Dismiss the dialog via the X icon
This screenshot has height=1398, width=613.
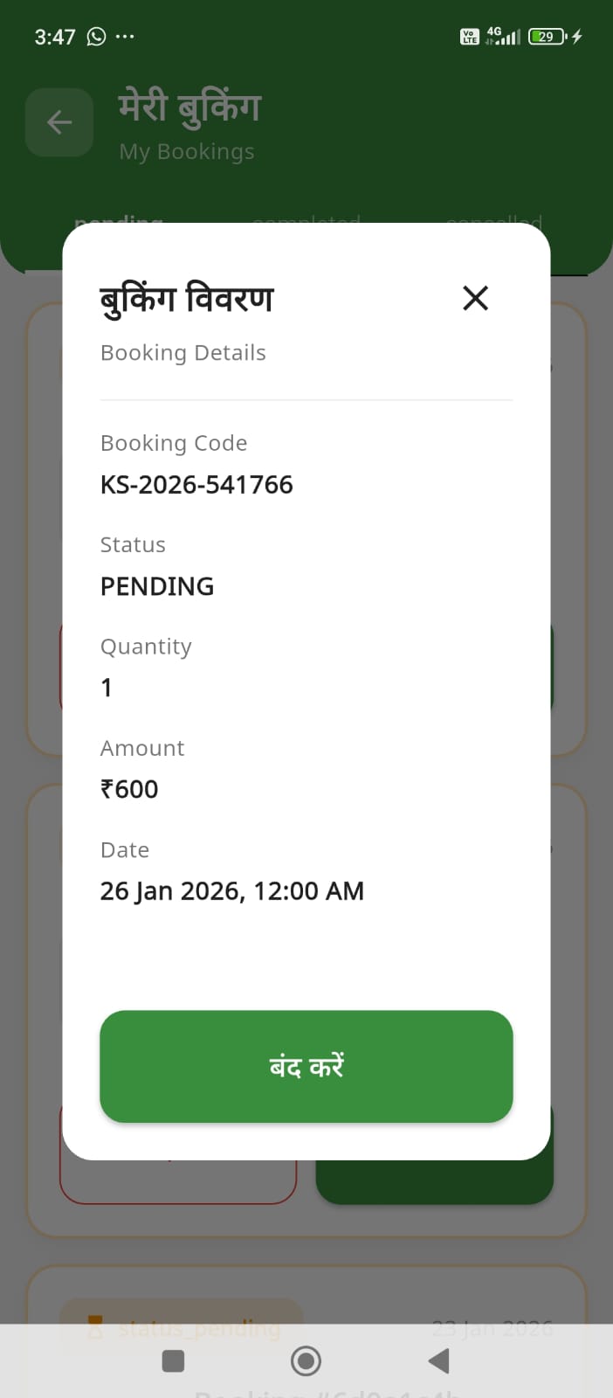(x=475, y=298)
